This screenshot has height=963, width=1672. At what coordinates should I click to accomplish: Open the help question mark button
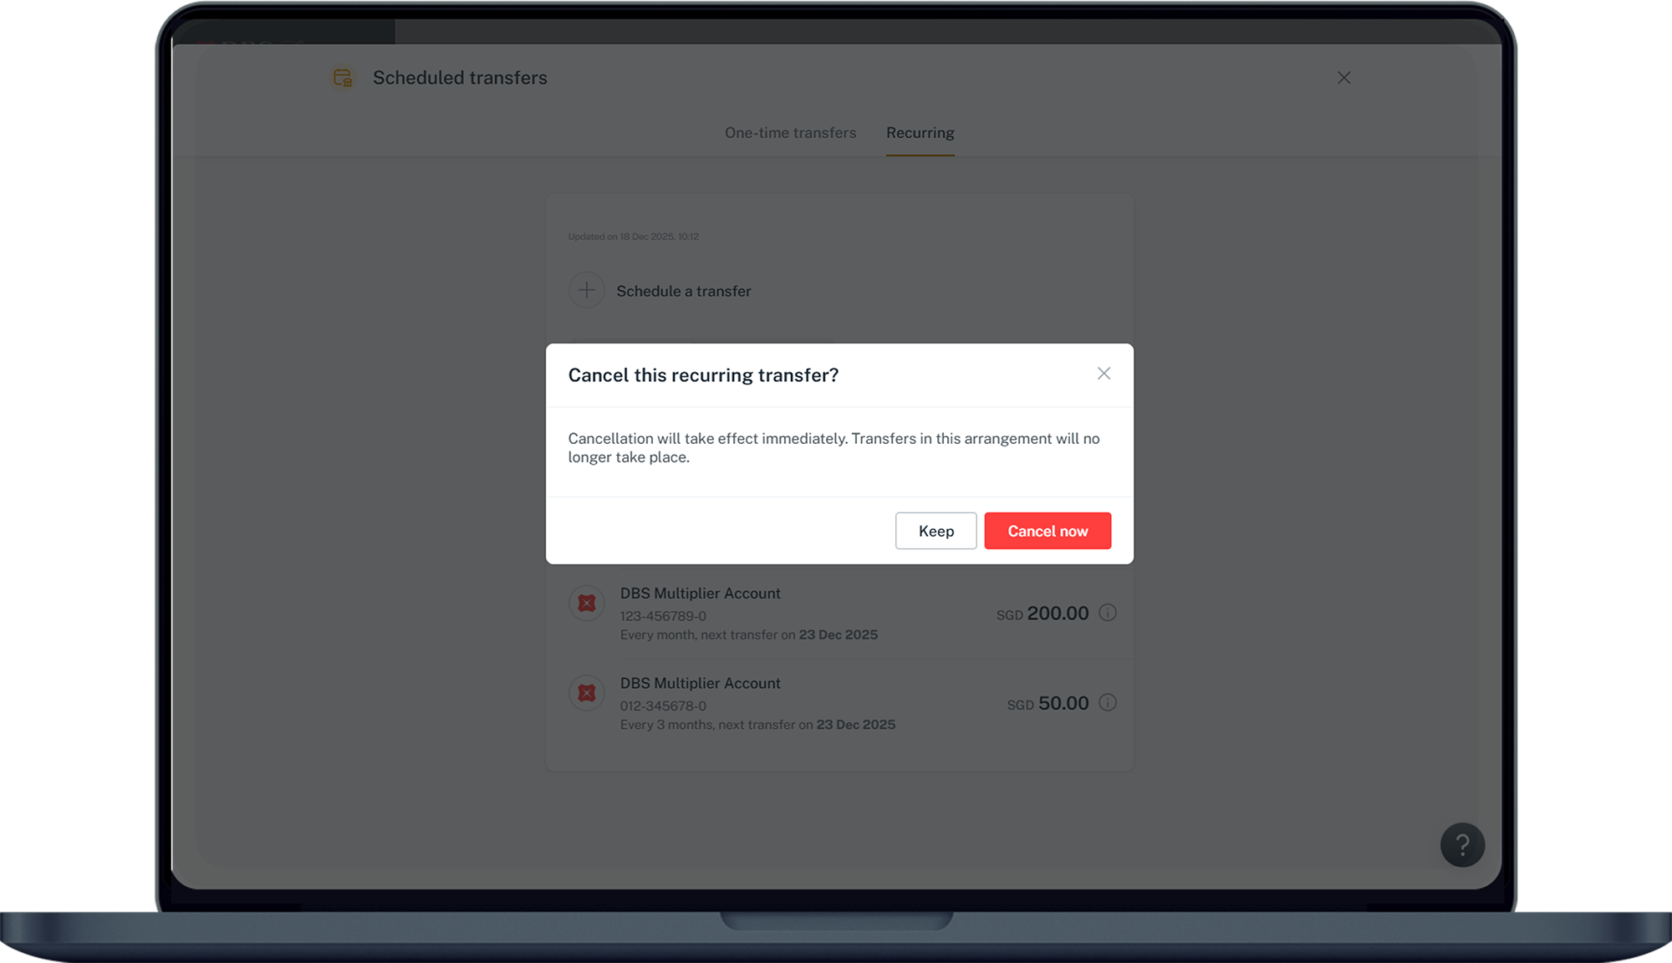coord(1462,845)
